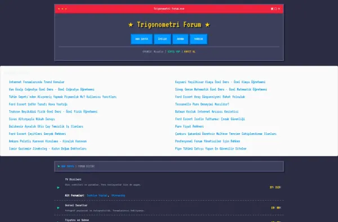Open the Streaming subforum
Image resolution: width=338 pixels, height=222 pixels.
pyautogui.click(x=118, y=196)
